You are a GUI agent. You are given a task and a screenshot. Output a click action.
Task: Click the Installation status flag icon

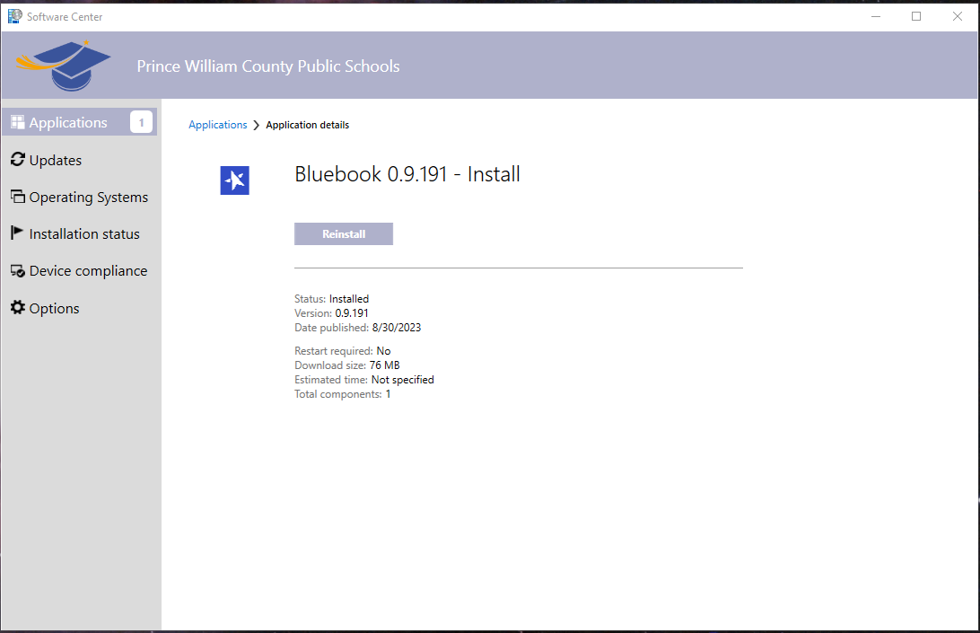17,233
